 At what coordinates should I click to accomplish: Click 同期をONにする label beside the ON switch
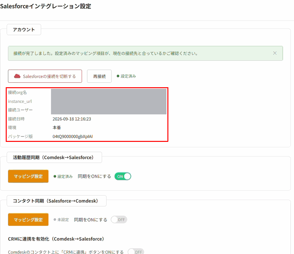coord(94,176)
